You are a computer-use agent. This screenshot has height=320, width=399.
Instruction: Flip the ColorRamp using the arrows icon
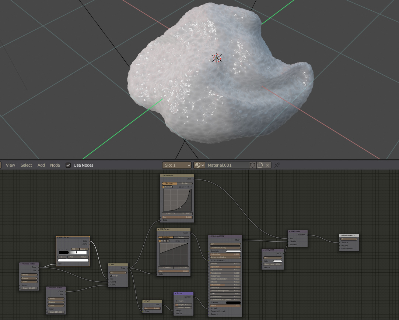coord(66,249)
